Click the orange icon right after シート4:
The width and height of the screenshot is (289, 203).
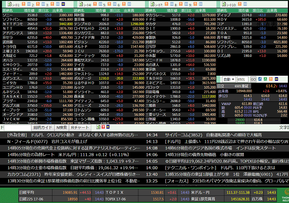pyautogui.click(x=95, y=4)
